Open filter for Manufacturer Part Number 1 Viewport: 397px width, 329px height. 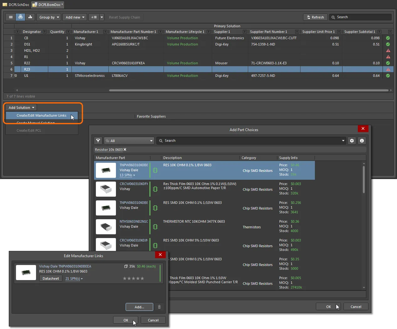tap(160, 32)
